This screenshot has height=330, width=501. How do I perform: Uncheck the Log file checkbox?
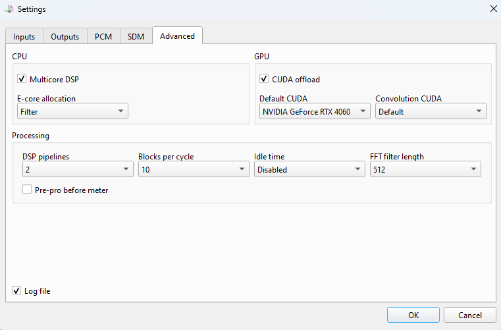(16, 290)
